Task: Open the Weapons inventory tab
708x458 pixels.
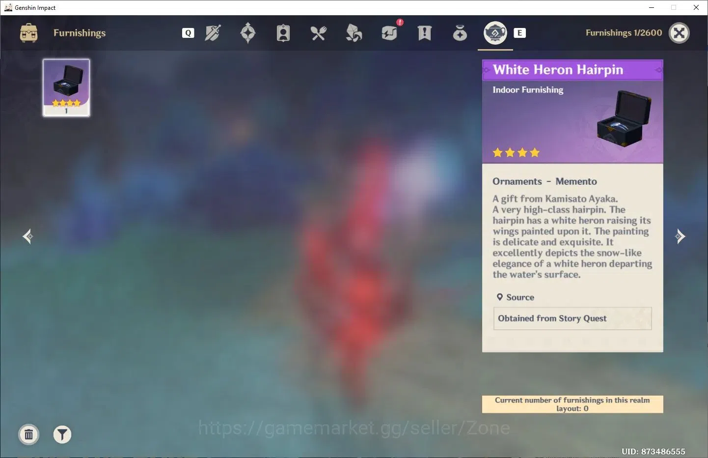Action: coord(213,33)
